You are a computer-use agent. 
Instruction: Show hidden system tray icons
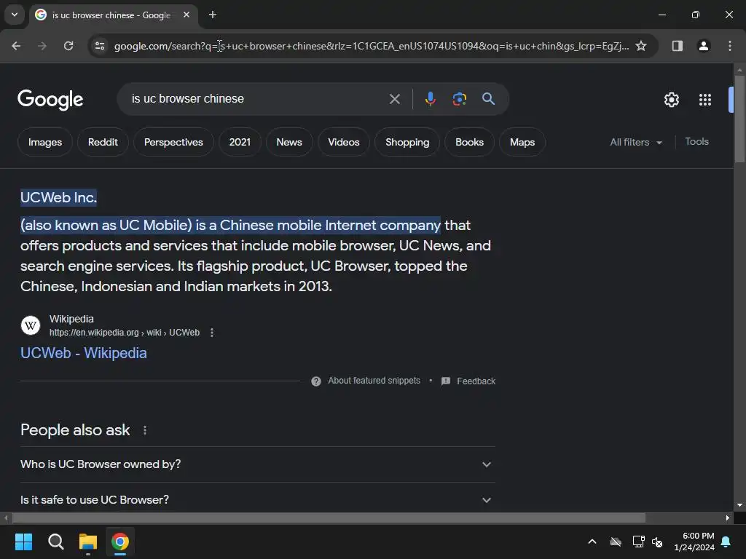point(592,542)
